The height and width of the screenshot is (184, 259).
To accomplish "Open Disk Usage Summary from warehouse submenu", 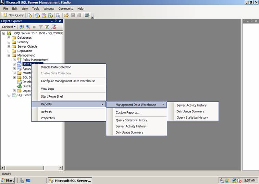I will [193, 111].
